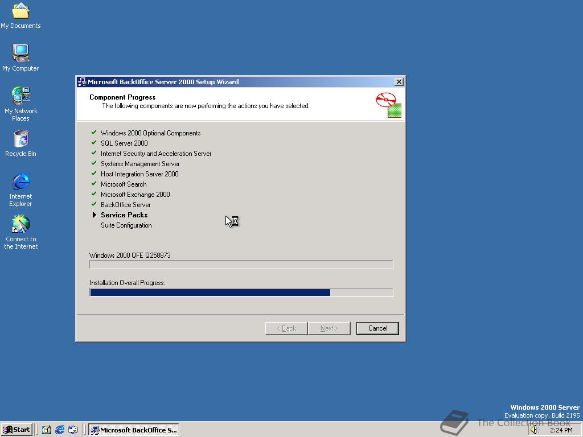Click the Setup Wizard title bar
Screen dimensions: 583x437
pos(240,82)
